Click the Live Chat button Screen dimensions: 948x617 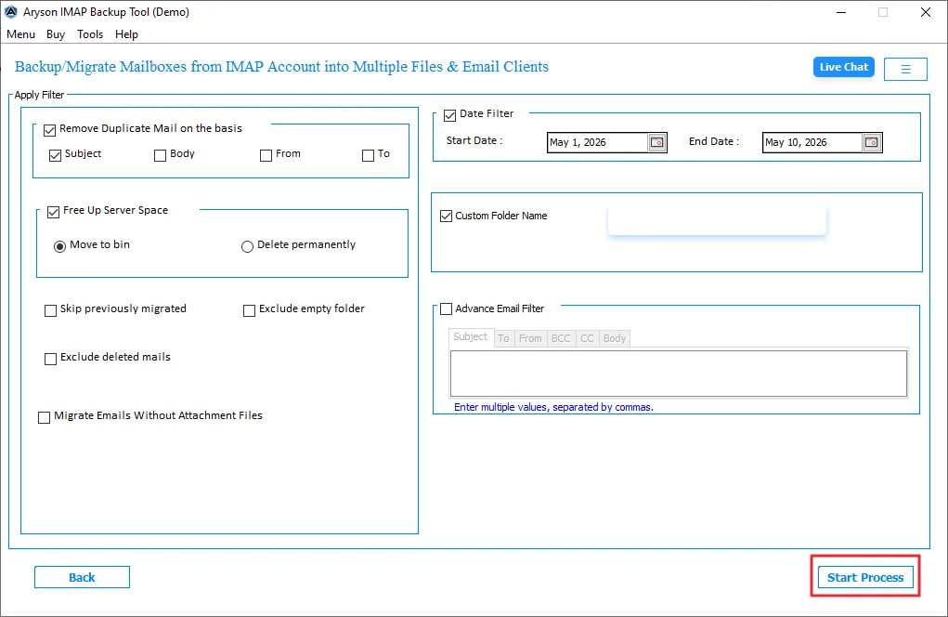pos(843,67)
